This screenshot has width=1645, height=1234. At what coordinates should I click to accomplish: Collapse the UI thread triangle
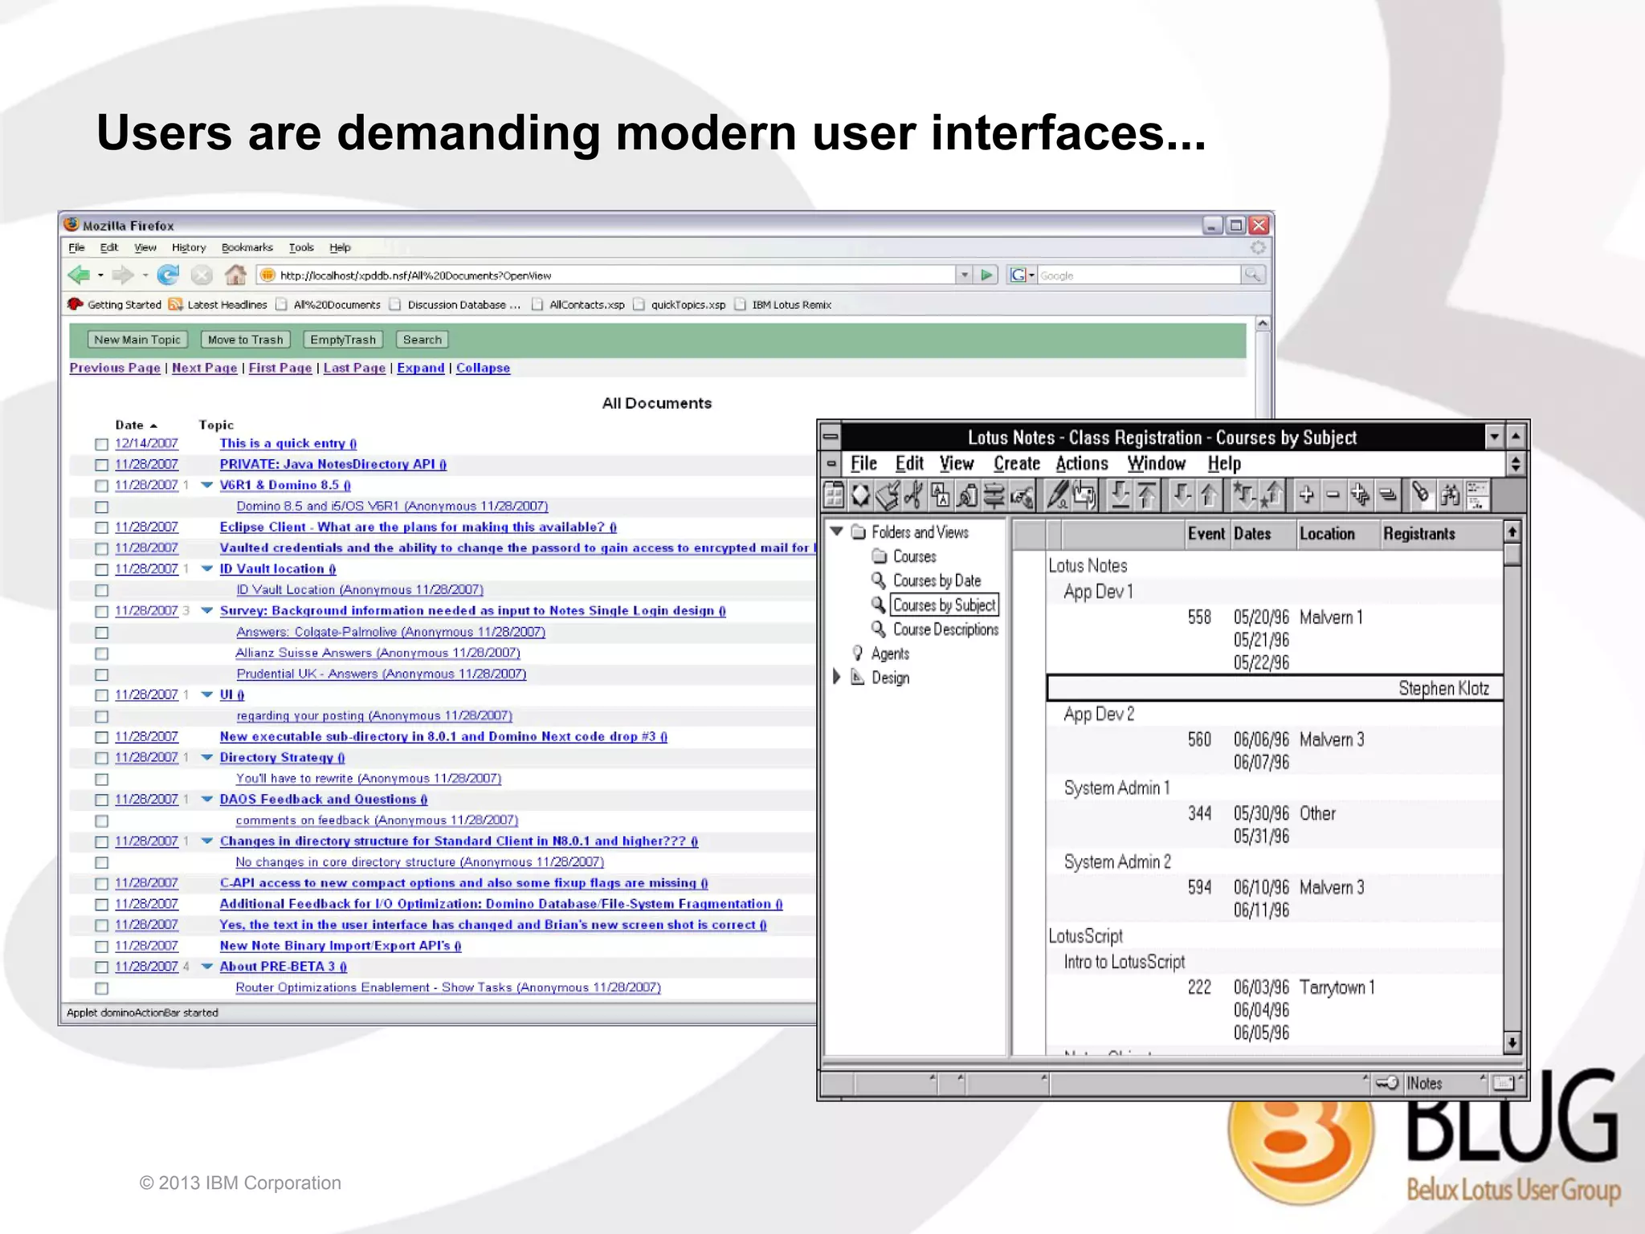point(206,694)
